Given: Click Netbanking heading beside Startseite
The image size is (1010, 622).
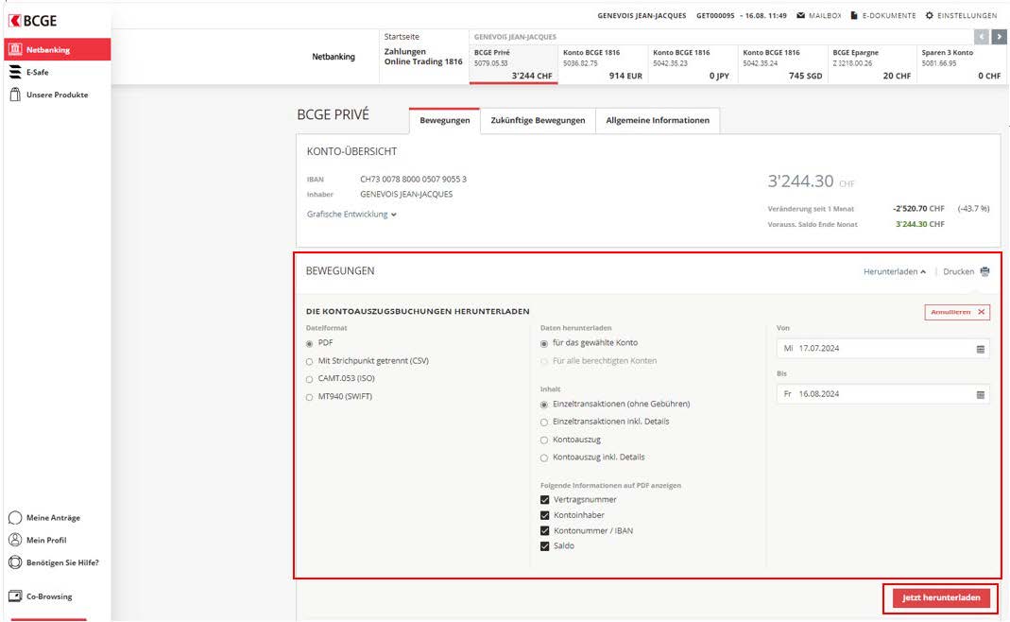Looking at the screenshot, I should 333,57.
